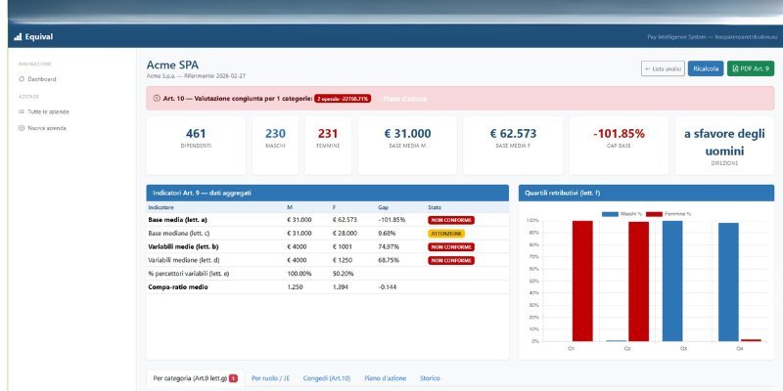783x391 pixels.
Task: Click the Equival bar-chart logo icon
Action: [18, 36]
